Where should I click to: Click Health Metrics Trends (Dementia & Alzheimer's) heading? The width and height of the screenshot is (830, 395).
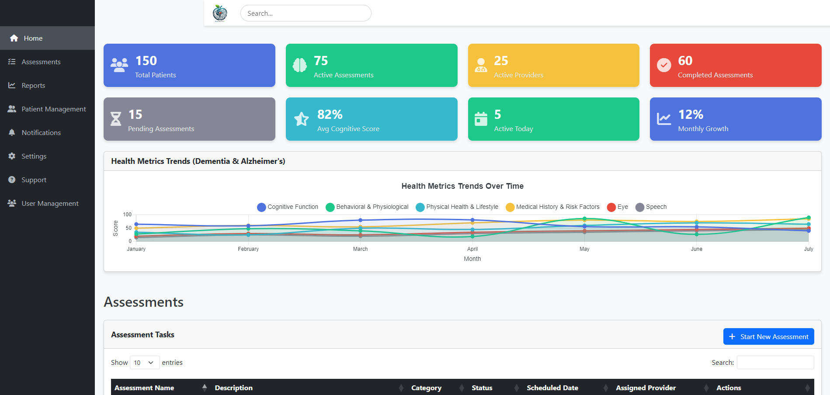pyautogui.click(x=198, y=161)
